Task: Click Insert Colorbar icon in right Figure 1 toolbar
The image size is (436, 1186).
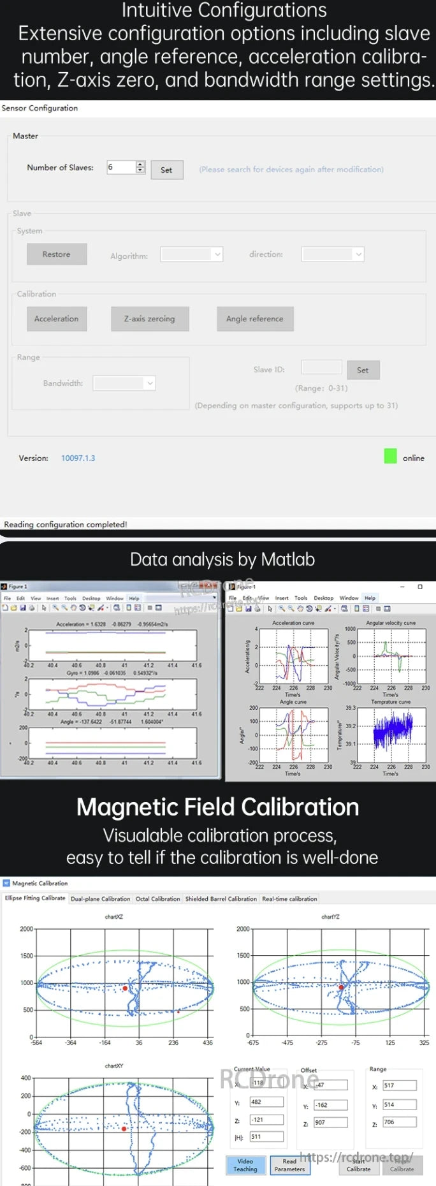Action: coord(356,609)
